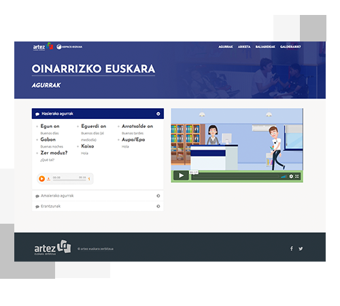Open video settings with the gear icon
Viewport: 340px width, 306px height.
(291, 176)
